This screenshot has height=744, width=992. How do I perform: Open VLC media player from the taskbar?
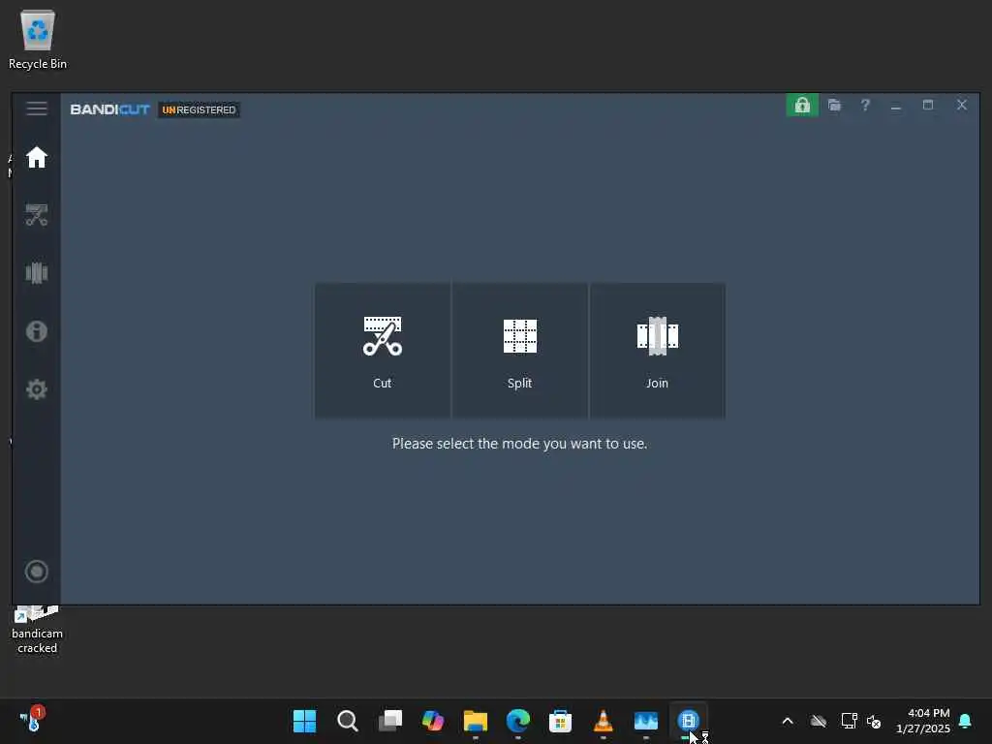(603, 721)
